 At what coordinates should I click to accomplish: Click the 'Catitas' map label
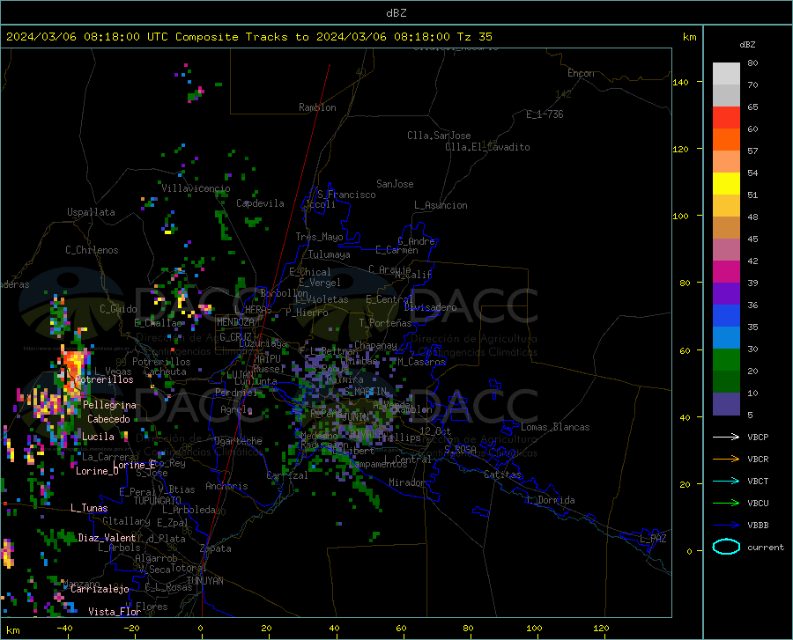502,474
